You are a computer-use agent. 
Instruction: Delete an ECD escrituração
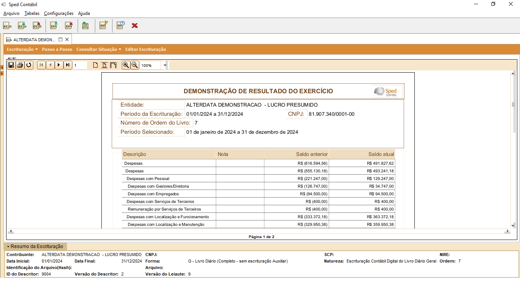pos(37,25)
